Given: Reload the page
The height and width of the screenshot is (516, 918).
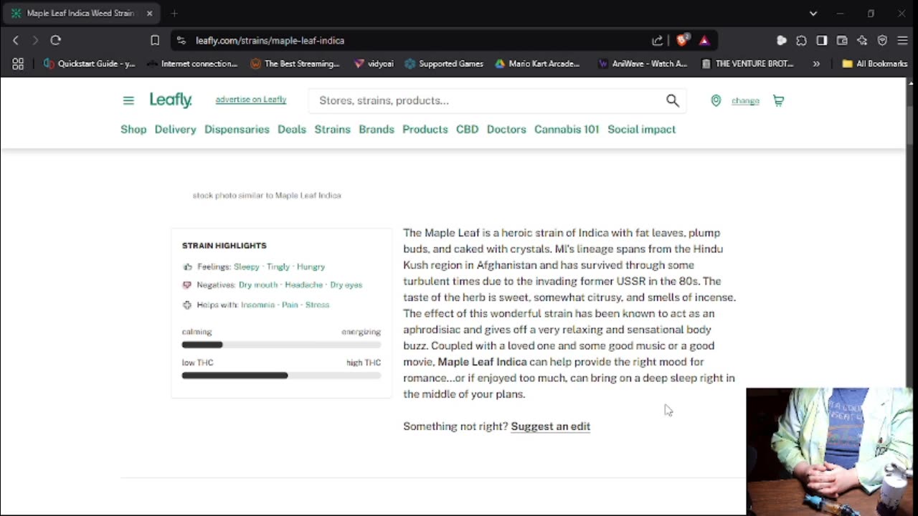Looking at the screenshot, I should [56, 40].
